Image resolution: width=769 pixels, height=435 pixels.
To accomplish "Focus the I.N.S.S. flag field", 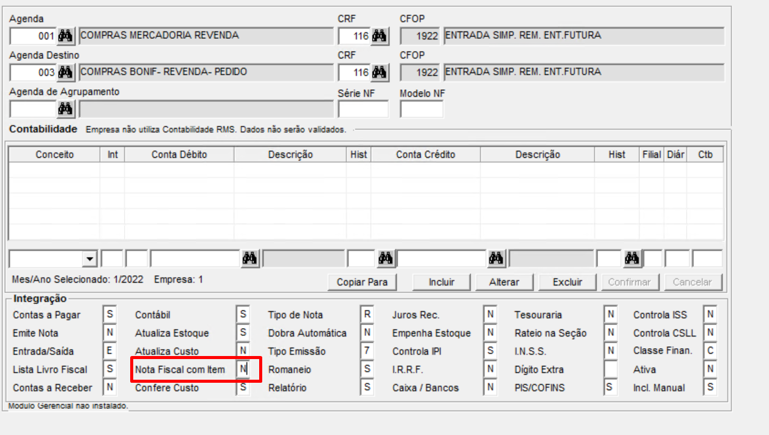I will pos(611,351).
